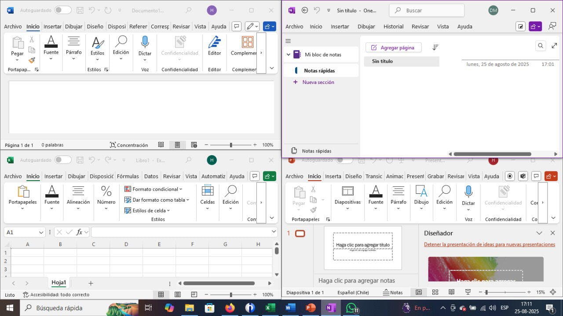Switch to the Historial tab in OneNote
563x316 pixels.
393,26
